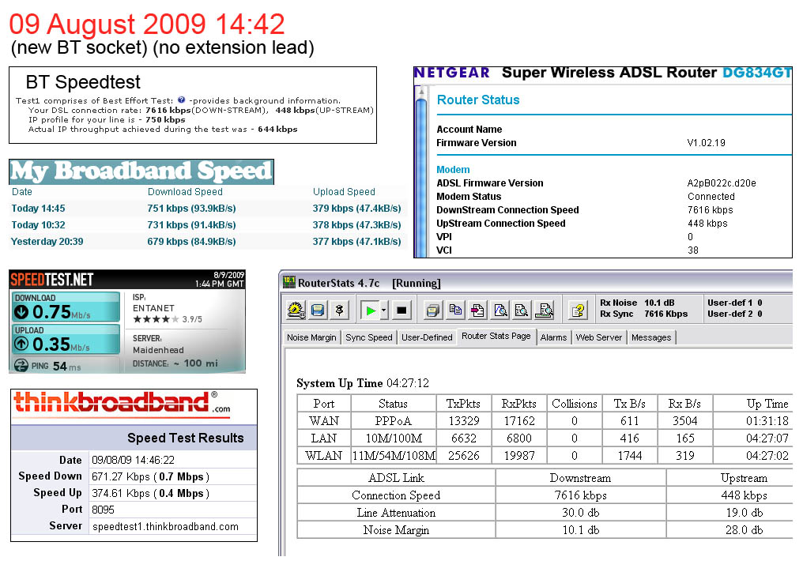
Task: Click the blue floppy disk save icon
Action: (318, 310)
